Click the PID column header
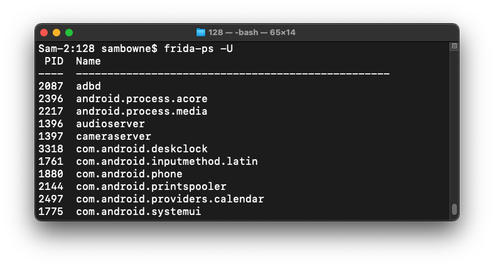Image resolution: width=494 pixels, height=267 pixels. [53, 61]
